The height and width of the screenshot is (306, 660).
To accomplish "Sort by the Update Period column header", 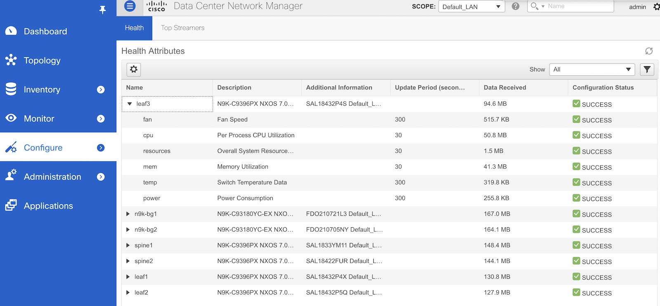I will [x=435, y=88].
